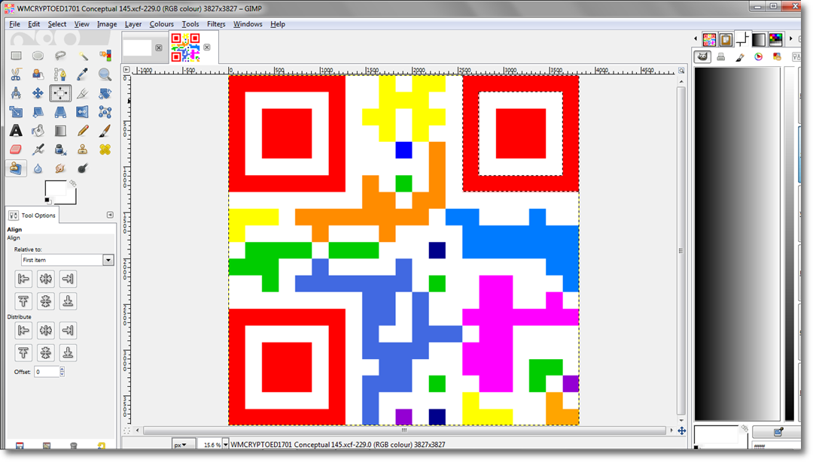Open the Colours menu
Viewport: 813px width, 462px height.
pyautogui.click(x=161, y=24)
